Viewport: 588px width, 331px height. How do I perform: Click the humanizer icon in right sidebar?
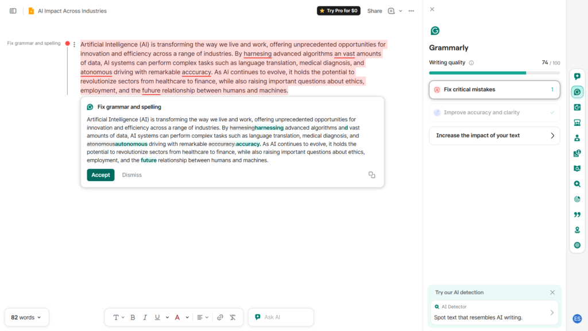point(577,153)
